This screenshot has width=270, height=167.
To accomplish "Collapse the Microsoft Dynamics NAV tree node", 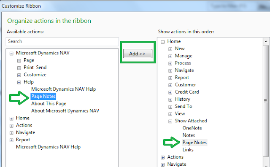I will click(x=11, y=54).
